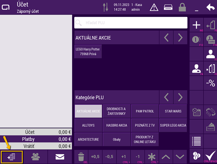Confirm with the checkmark icon
This screenshot has width=217, height=164.
coord(210,157)
